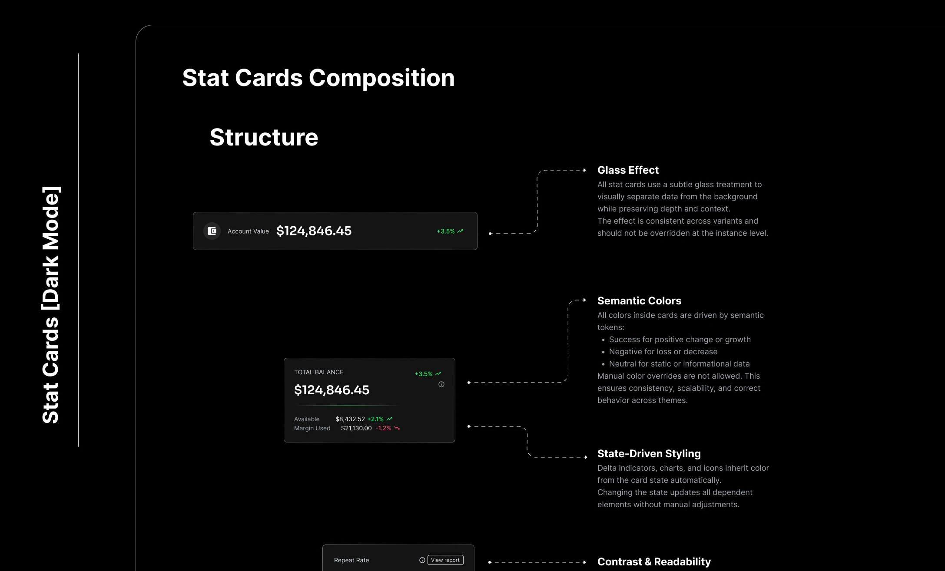
Task: Select the Total Balance amount $124,846.45
Action: click(332, 390)
